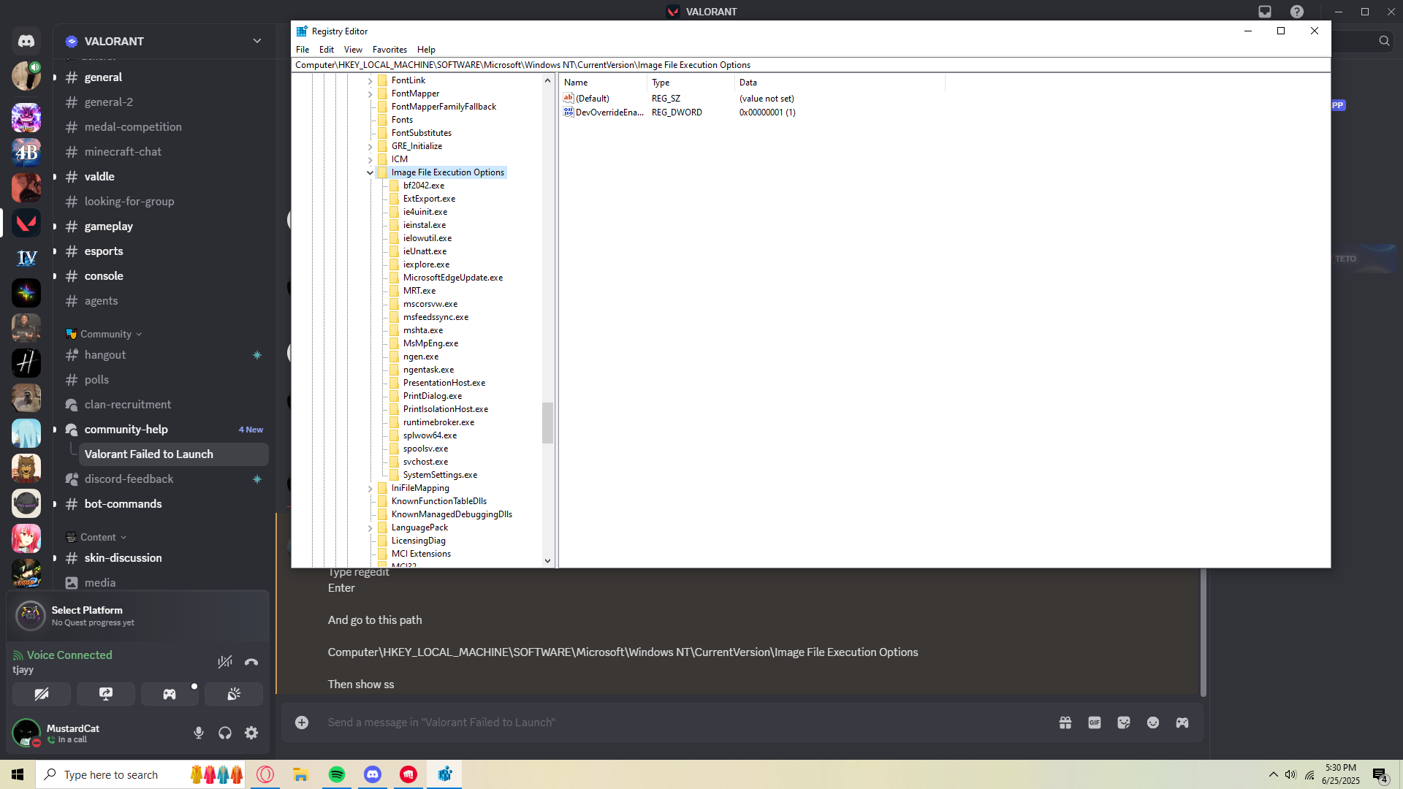1403x789 pixels.
Task: Click the registry tree vertical scrollbar thumb
Action: click(547, 423)
